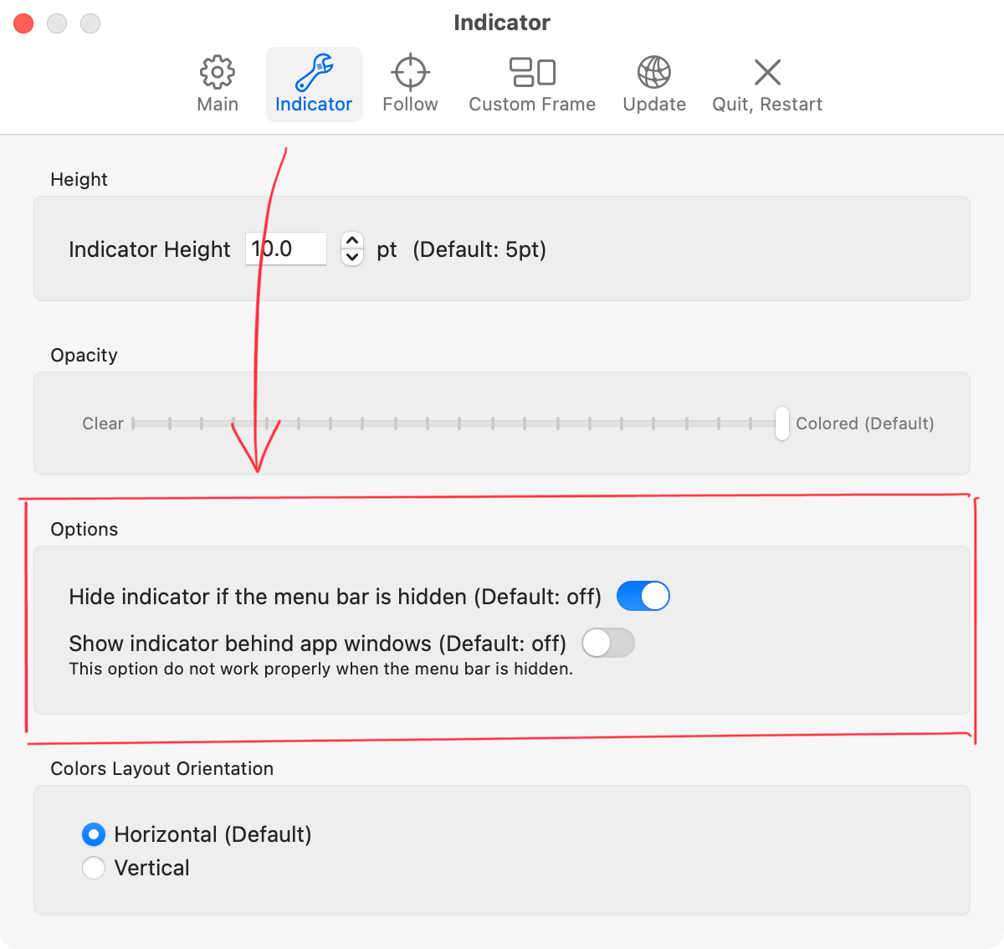Viewport: 1004px width, 949px height.
Task: Click the down arrow to decrease Indicator Height
Action: pos(352,258)
